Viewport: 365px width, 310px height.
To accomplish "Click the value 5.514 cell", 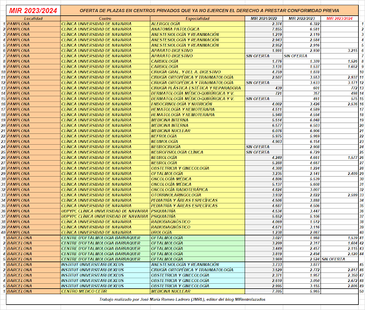I will 264,120.
